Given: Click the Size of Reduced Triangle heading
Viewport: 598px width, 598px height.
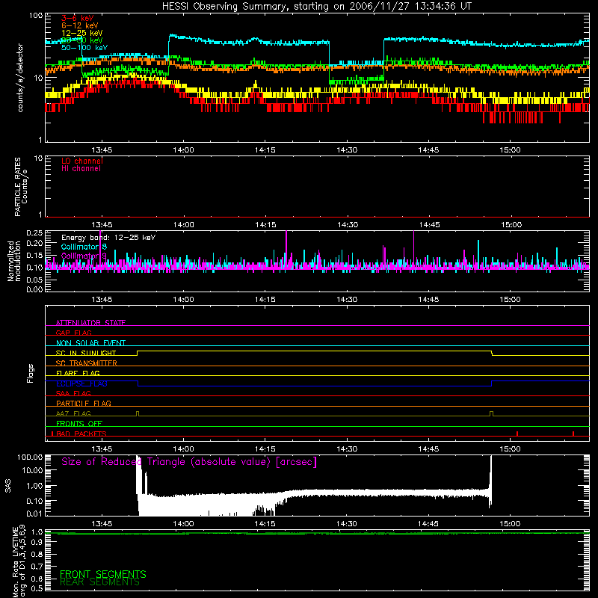Looking at the screenshot, I should tap(189, 462).
